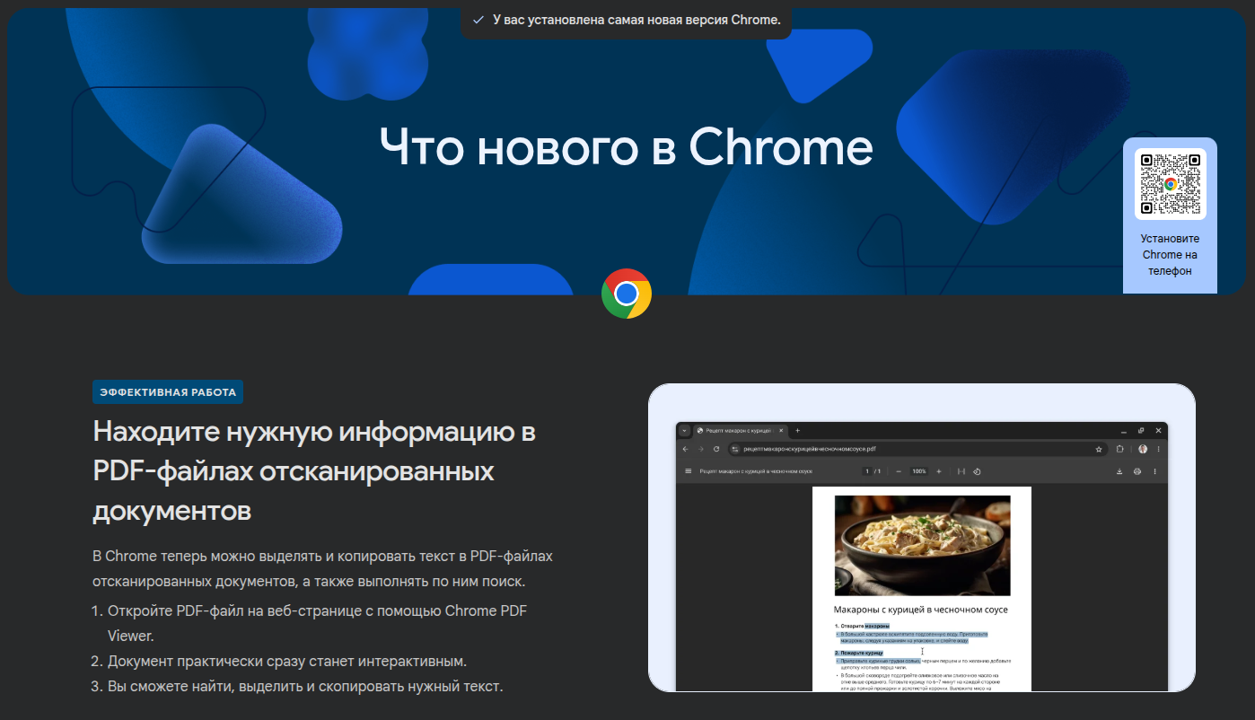Click the pasta dish photo in illustrated PDF
Viewport: 1255px width, 720px height.
922,546
